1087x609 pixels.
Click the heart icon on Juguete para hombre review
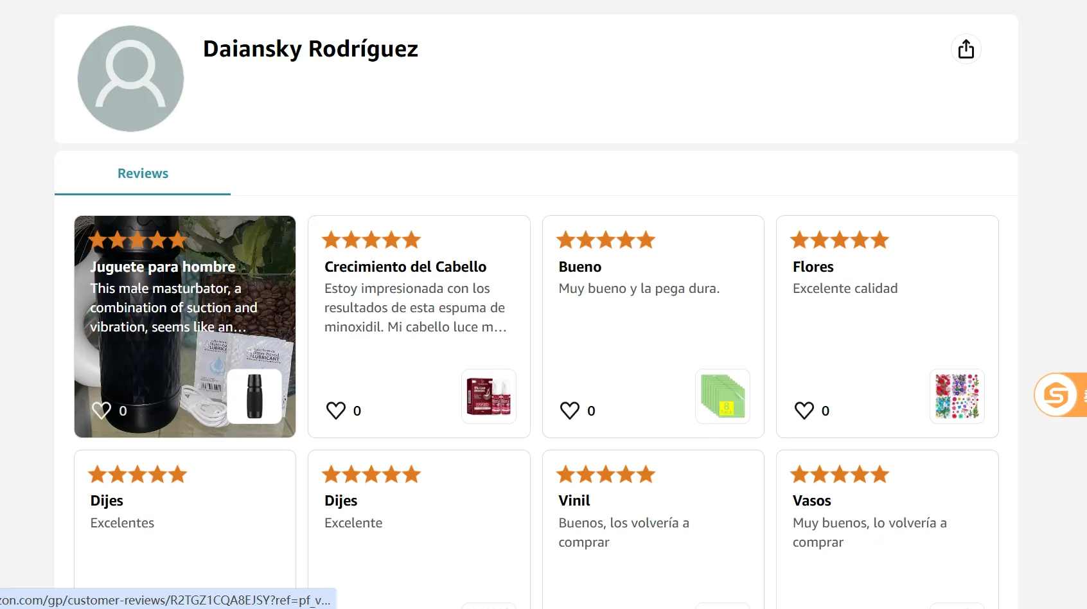[102, 410]
